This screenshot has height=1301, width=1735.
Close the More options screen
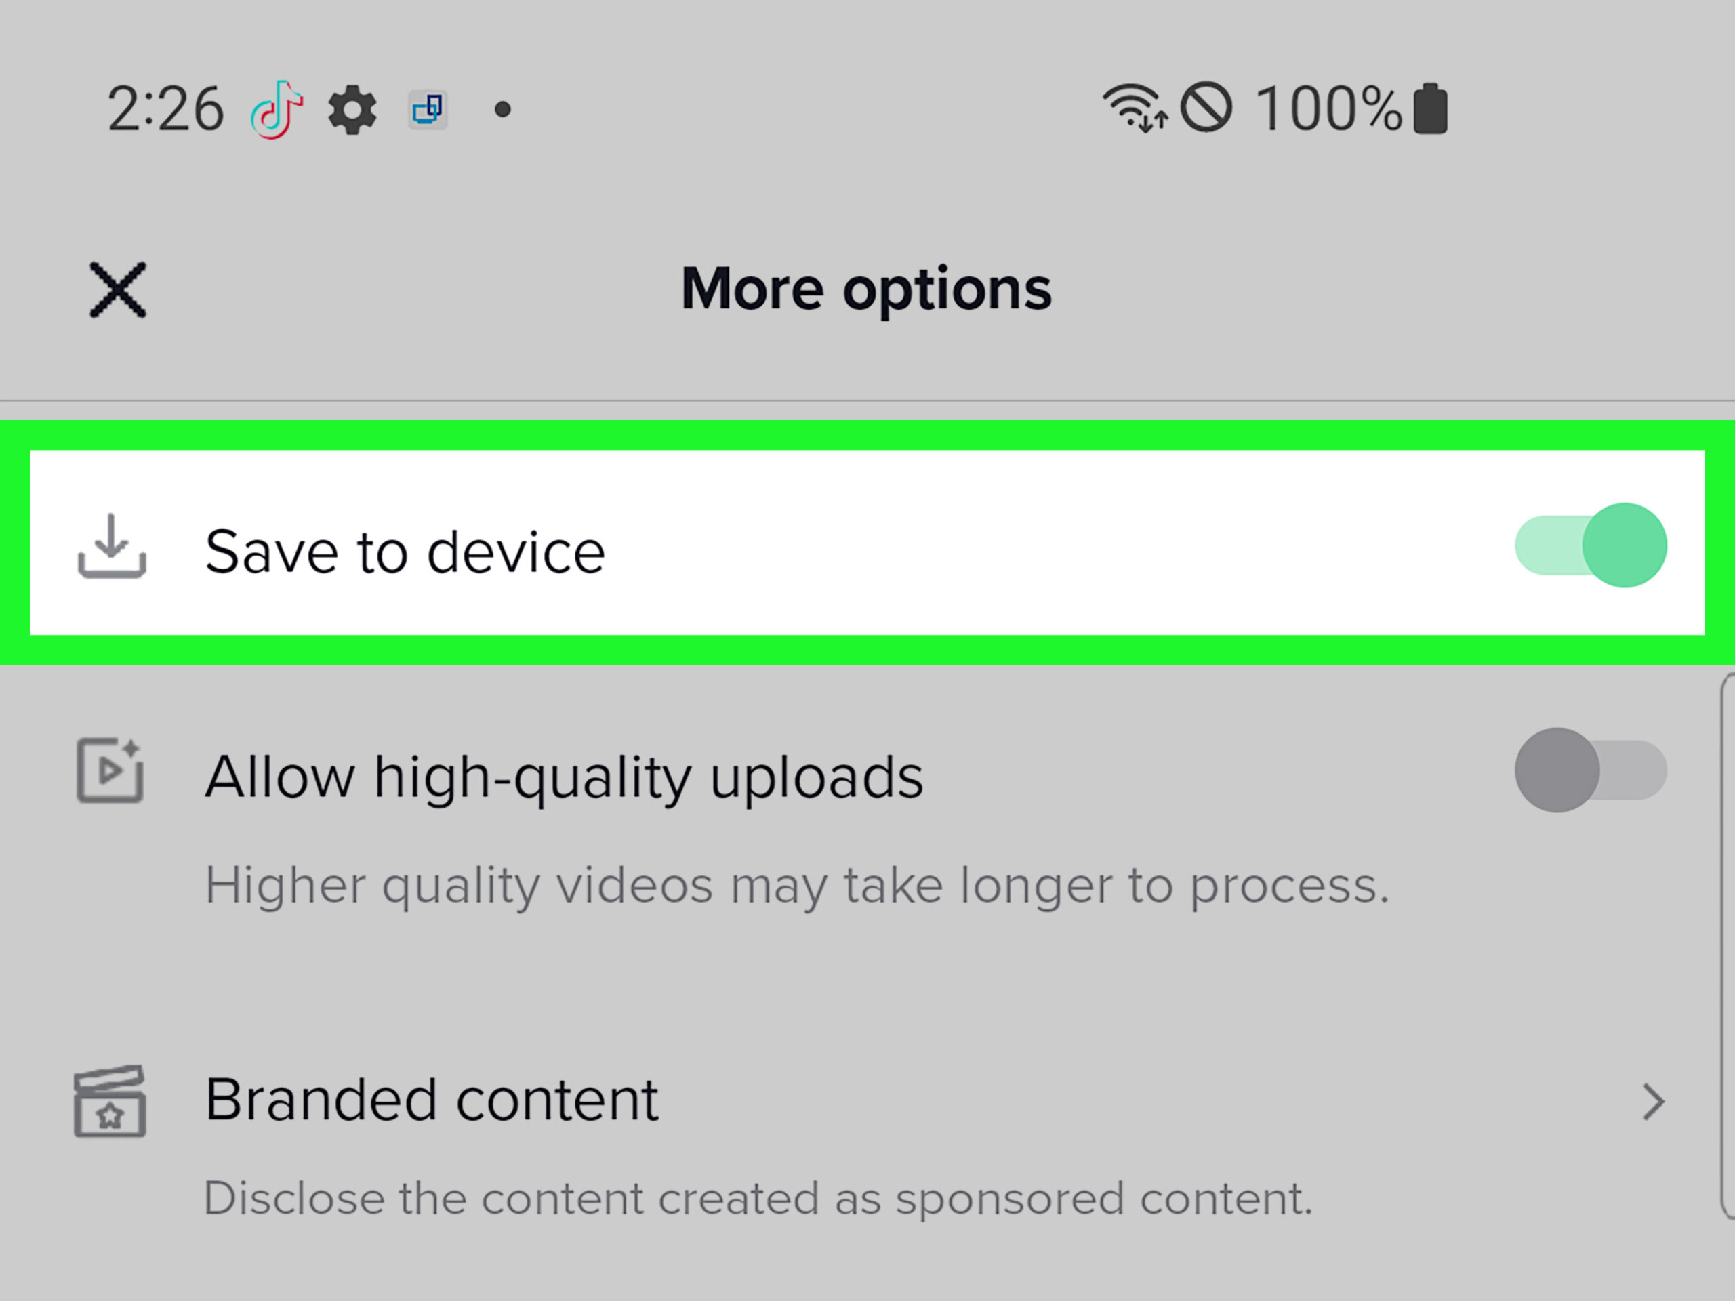point(118,290)
